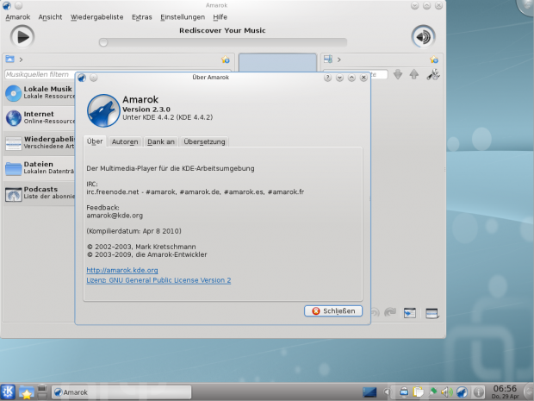Viewport: 534px width, 401px height.
Task: Open the Einstellungen menu
Action: (183, 17)
